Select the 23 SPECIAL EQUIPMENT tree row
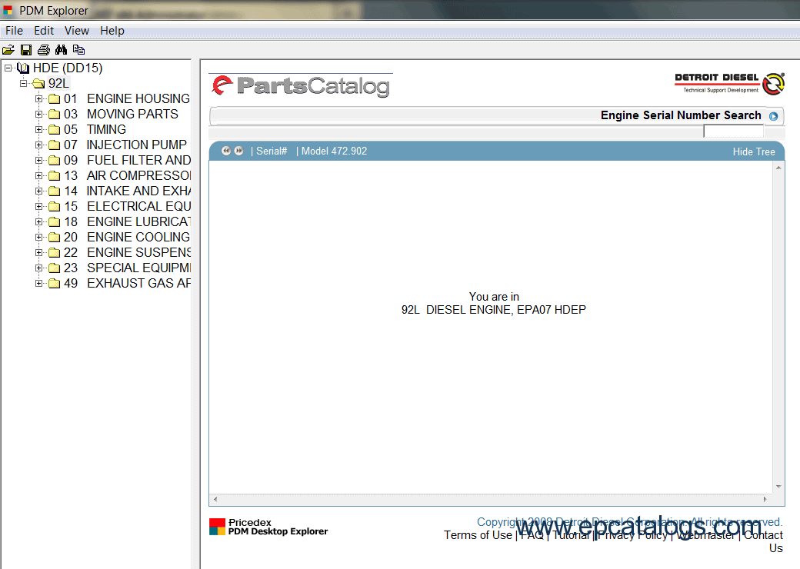The image size is (800, 569). (127, 268)
